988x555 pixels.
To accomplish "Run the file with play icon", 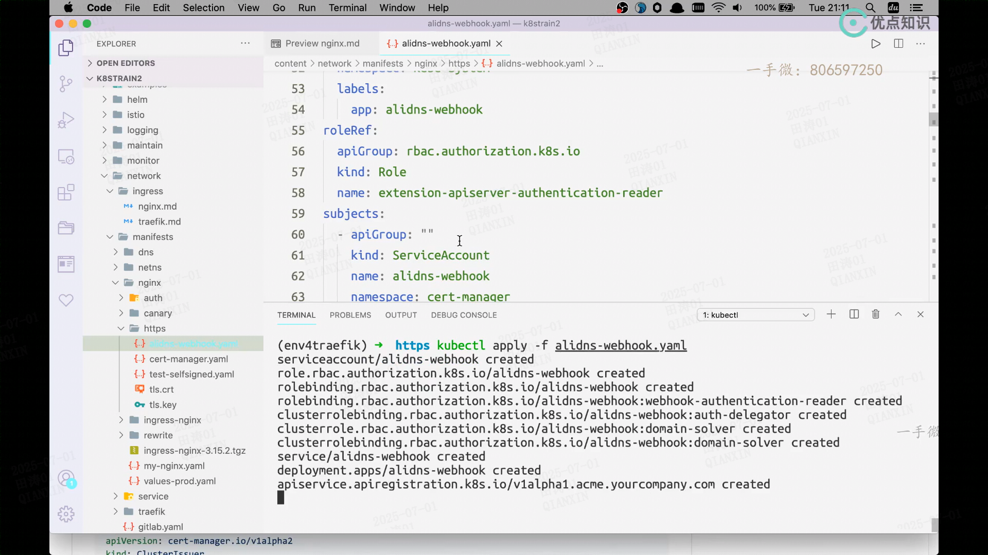I will [876, 44].
